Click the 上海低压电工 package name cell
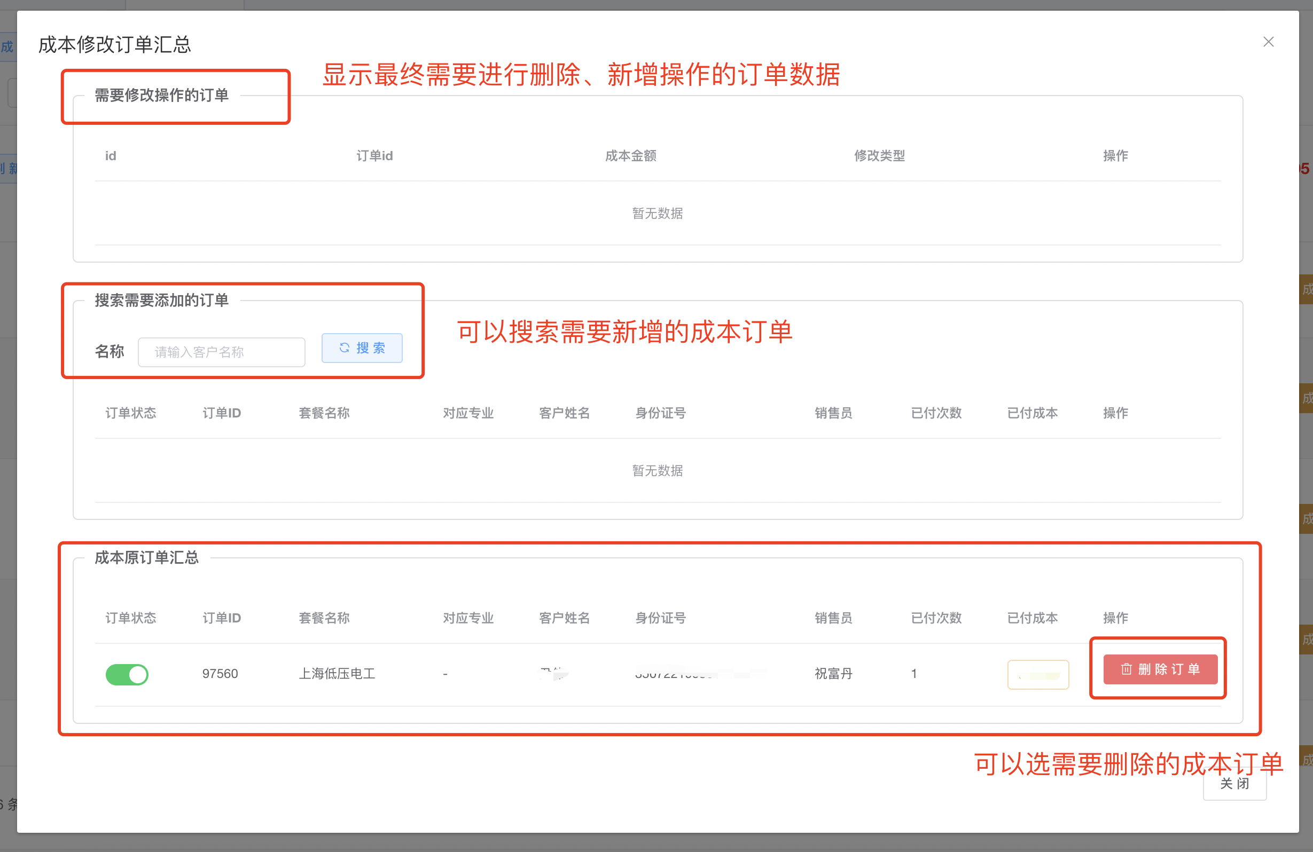This screenshot has width=1313, height=852. (337, 673)
